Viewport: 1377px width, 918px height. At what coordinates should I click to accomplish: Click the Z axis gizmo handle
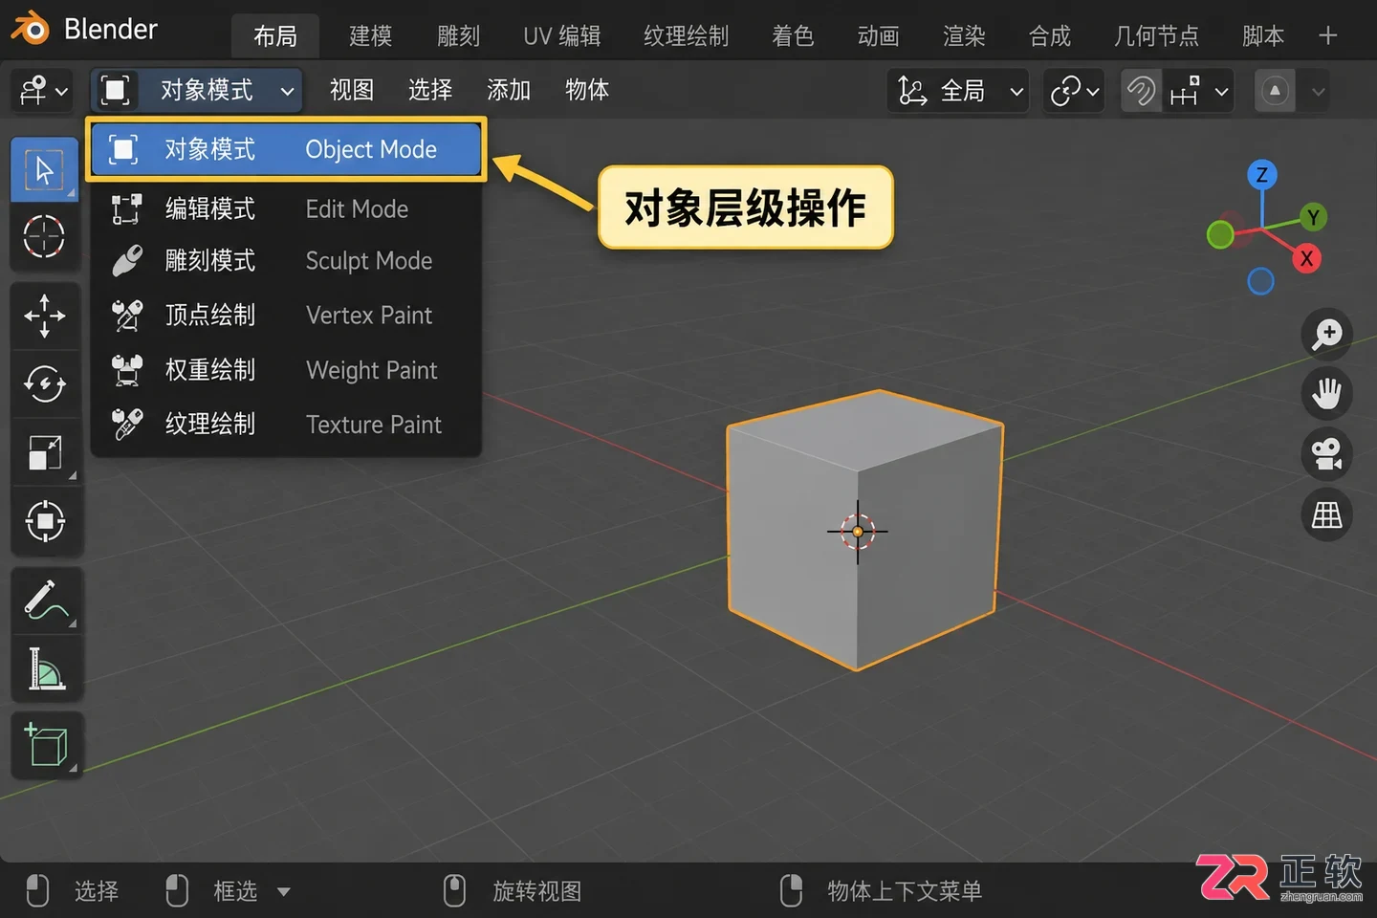pos(1262,175)
